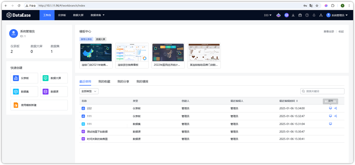Open the download center icon
The image size is (355, 165).
293,15
